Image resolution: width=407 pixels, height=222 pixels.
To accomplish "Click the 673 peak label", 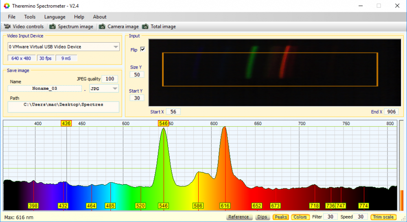I will click(x=276, y=206).
